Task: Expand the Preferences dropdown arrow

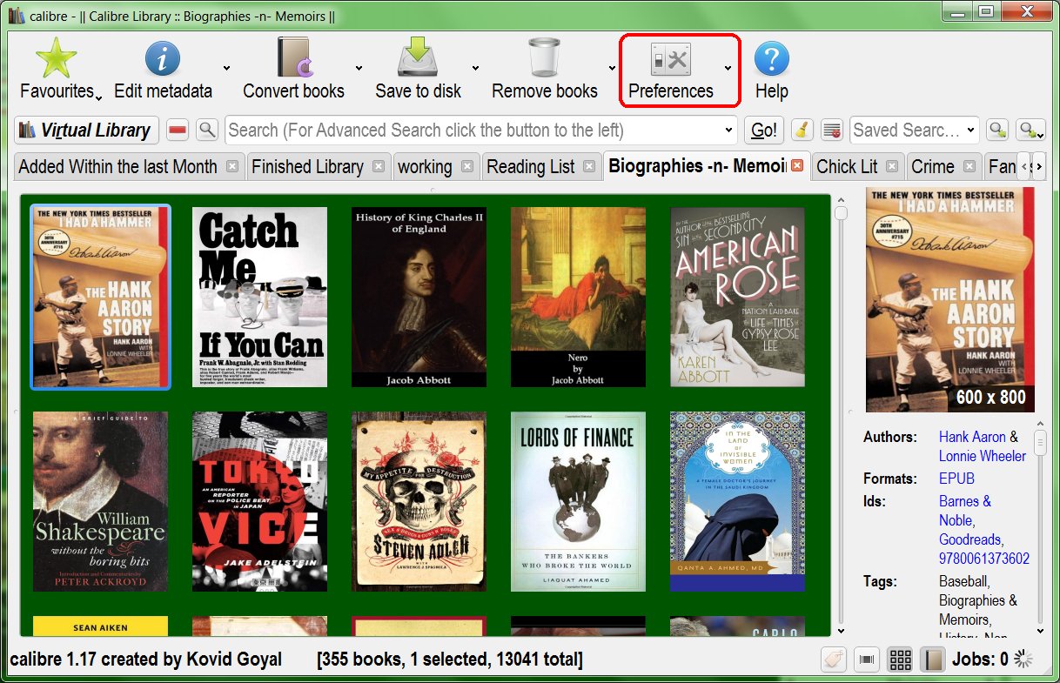Action: pyautogui.click(x=728, y=68)
